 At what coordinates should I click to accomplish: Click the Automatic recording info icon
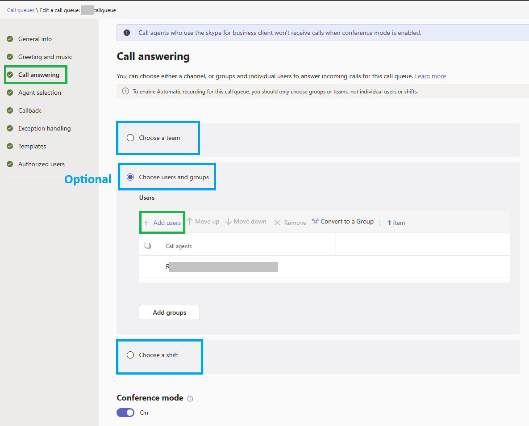[x=125, y=91]
